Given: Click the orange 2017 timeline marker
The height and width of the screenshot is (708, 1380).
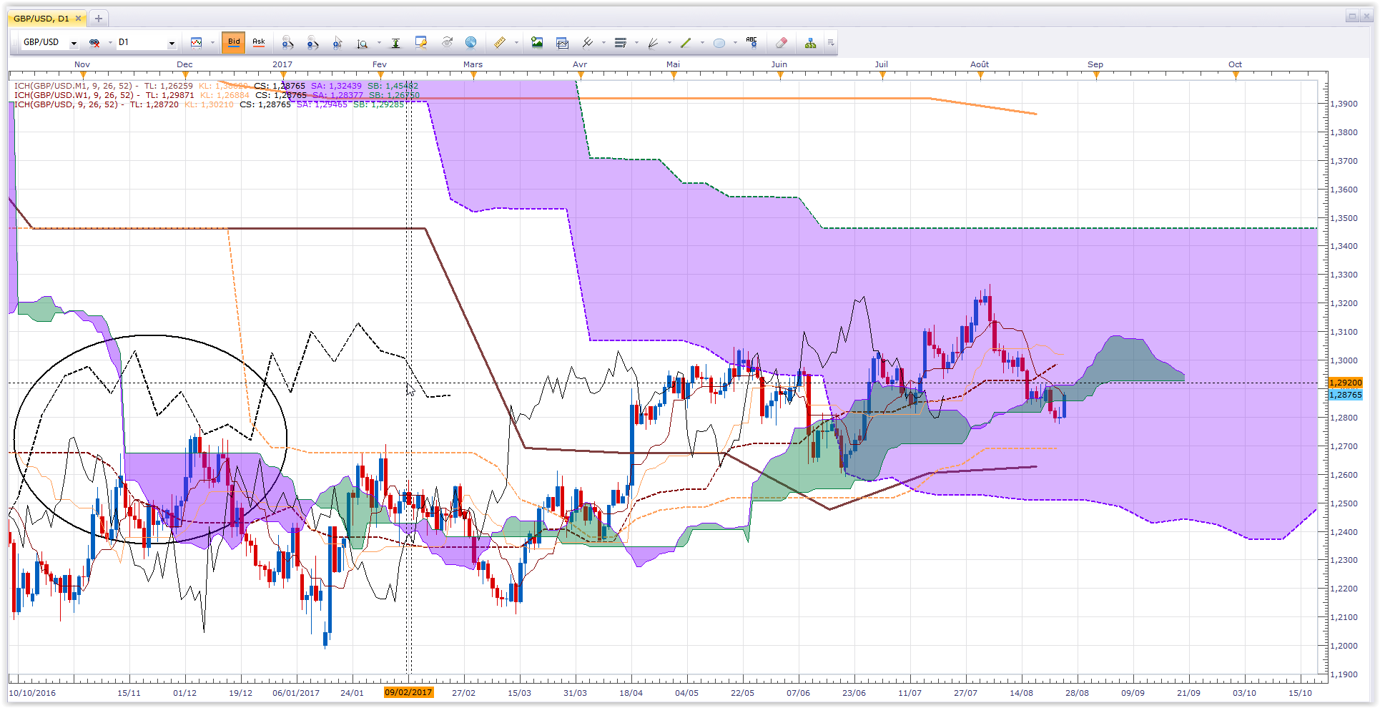Looking at the screenshot, I should [x=284, y=74].
